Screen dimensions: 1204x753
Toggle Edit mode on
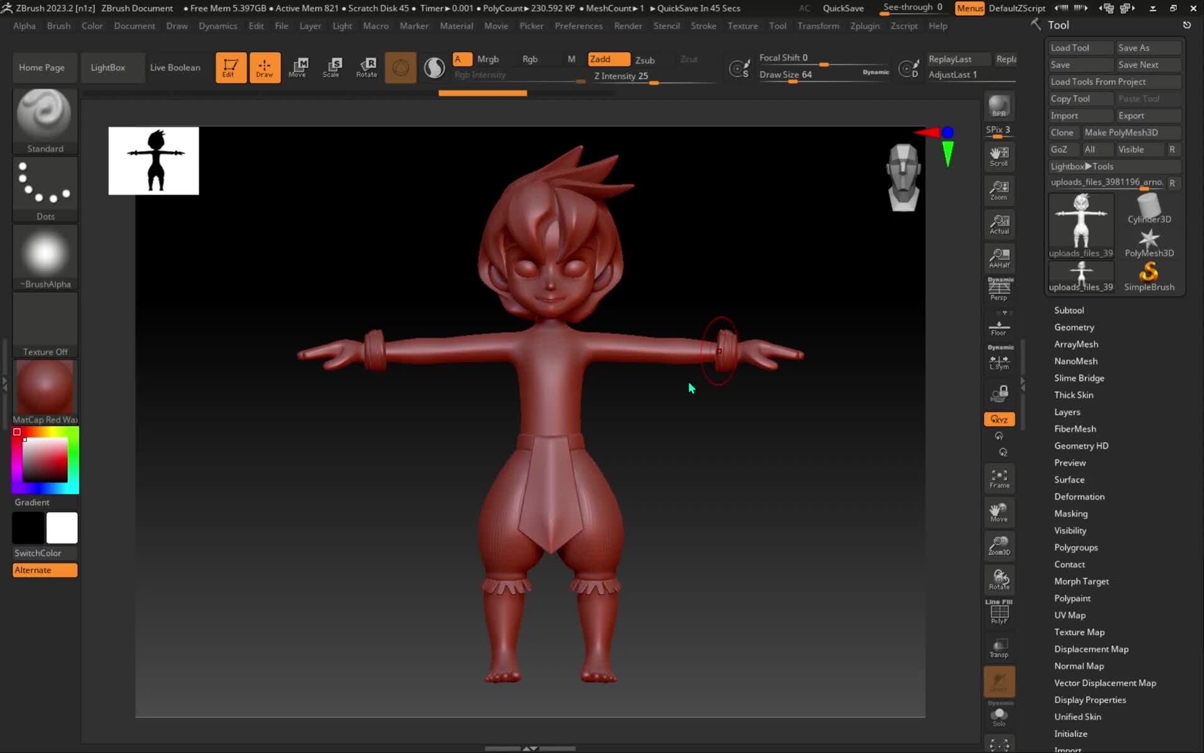[231, 67]
